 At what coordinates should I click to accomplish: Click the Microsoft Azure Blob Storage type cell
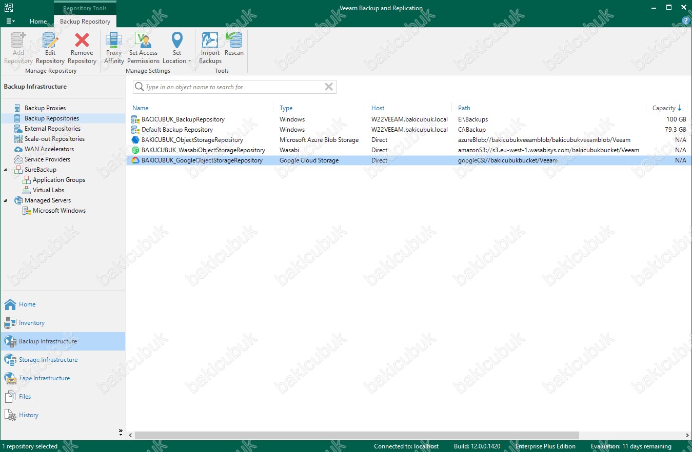point(319,140)
